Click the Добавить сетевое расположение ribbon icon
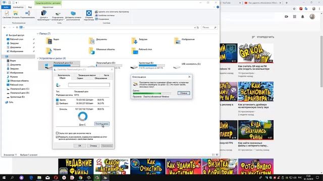Screen dimensions: 323x181 (x=73, y=16)
